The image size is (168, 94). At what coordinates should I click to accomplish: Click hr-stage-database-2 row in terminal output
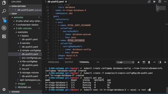77,85
